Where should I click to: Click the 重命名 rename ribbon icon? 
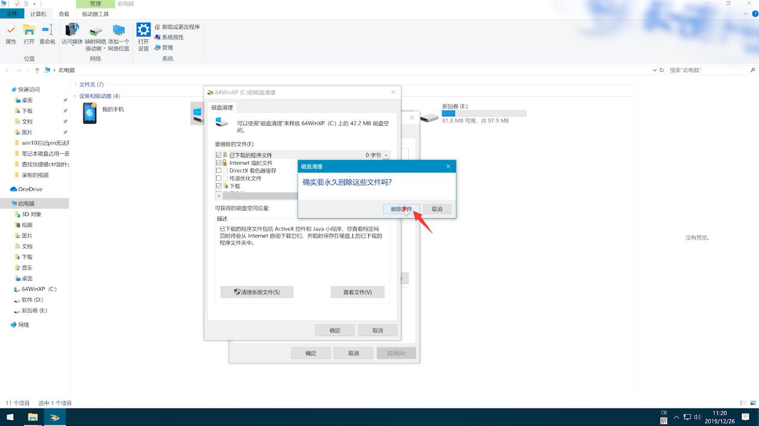point(48,34)
